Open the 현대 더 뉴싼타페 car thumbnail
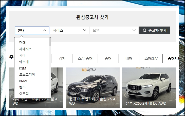The image size is (185, 116). [92, 87]
